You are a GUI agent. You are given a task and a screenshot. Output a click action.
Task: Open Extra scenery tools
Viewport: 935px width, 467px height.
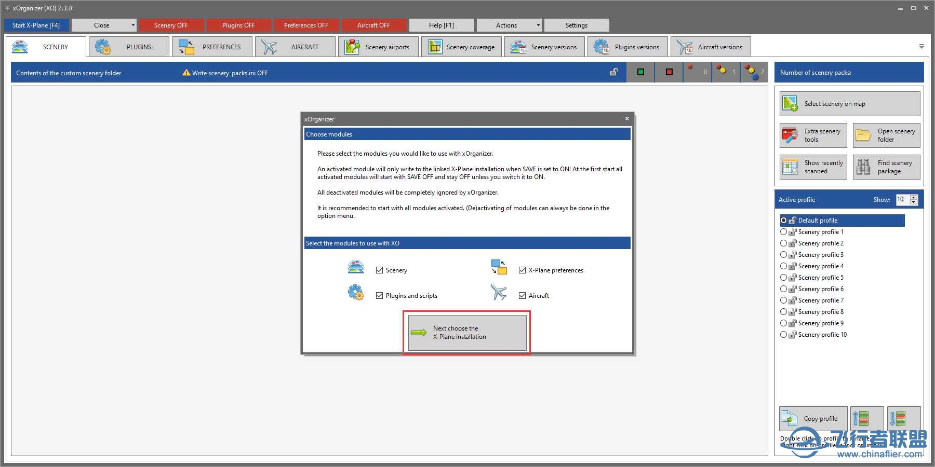coord(813,135)
